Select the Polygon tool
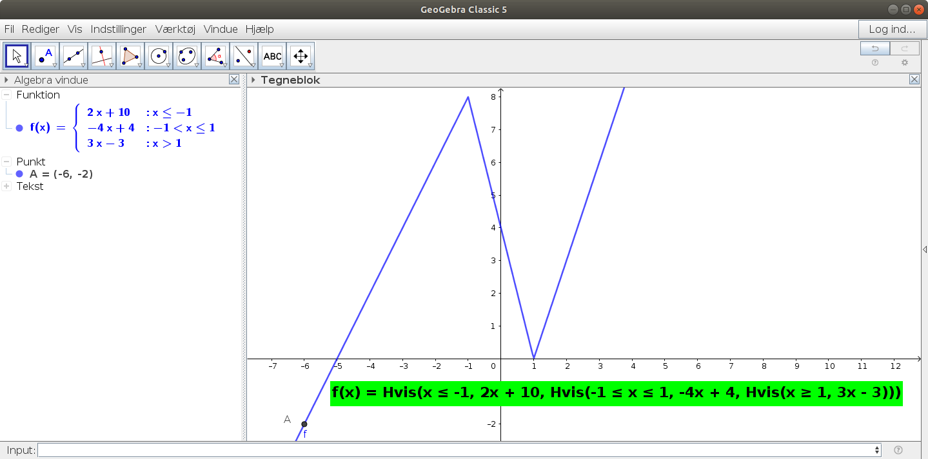 pos(130,56)
